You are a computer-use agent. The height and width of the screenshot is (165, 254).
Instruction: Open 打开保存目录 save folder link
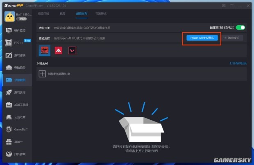pos(238,63)
